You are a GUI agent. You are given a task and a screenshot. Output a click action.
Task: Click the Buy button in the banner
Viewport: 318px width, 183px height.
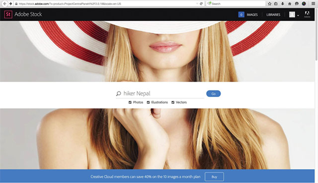point(214,177)
